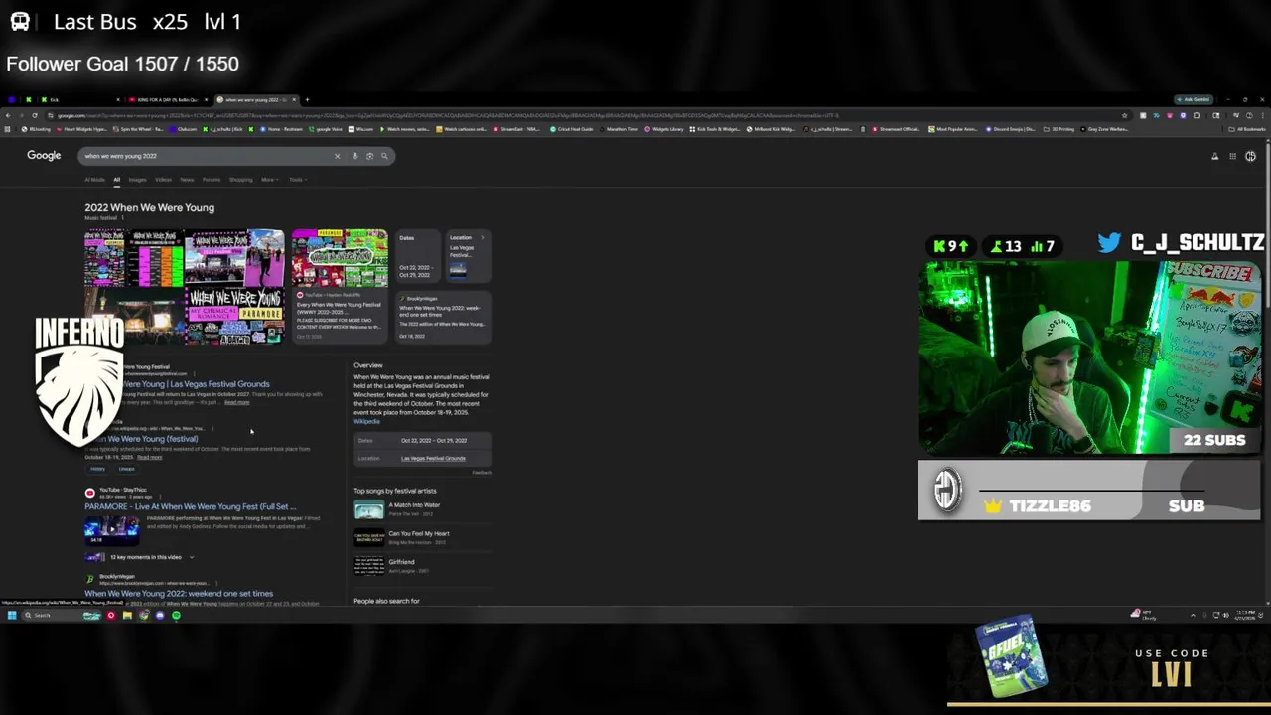This screenshot has height=715, width=1271.
Task: Open a new browser tab with plus
Action: pyautogui.click(x=307, y=99)
